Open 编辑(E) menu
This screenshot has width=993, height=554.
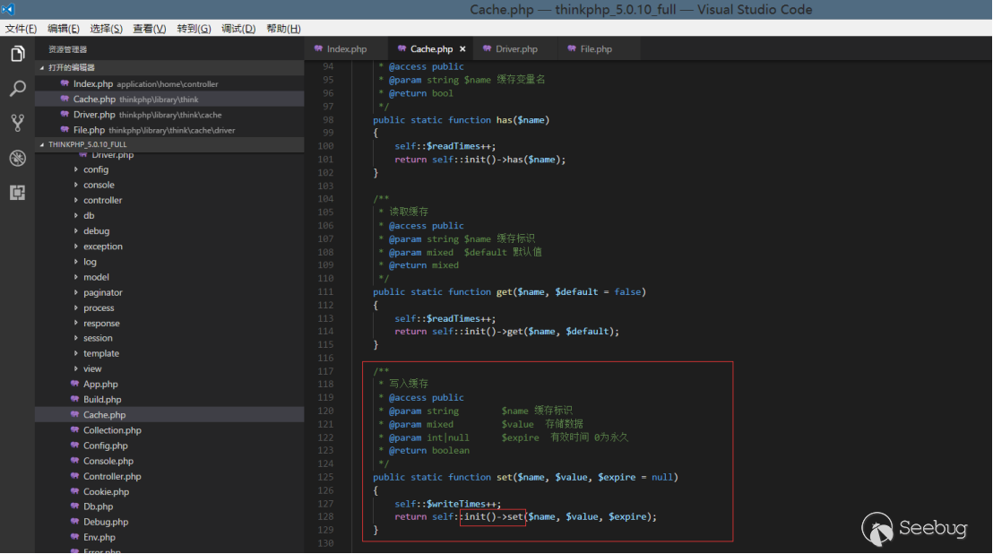[64, 29]
